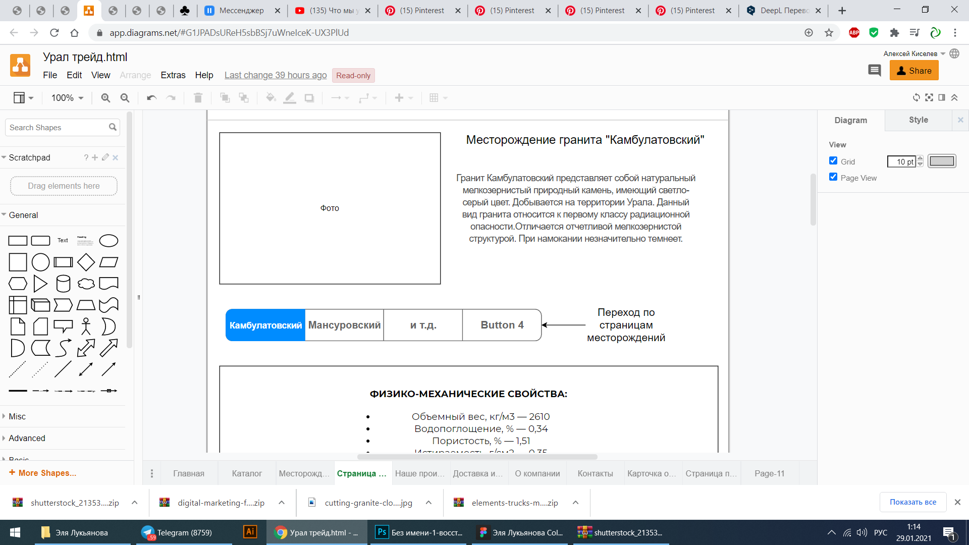Disable the Page View checkbox
Viewport: 969px width, 545px height.
pos(833,177)
